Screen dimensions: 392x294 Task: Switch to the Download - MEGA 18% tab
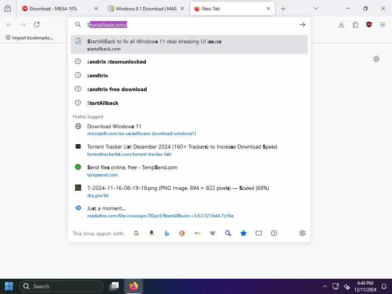click(x=60, y=8)
